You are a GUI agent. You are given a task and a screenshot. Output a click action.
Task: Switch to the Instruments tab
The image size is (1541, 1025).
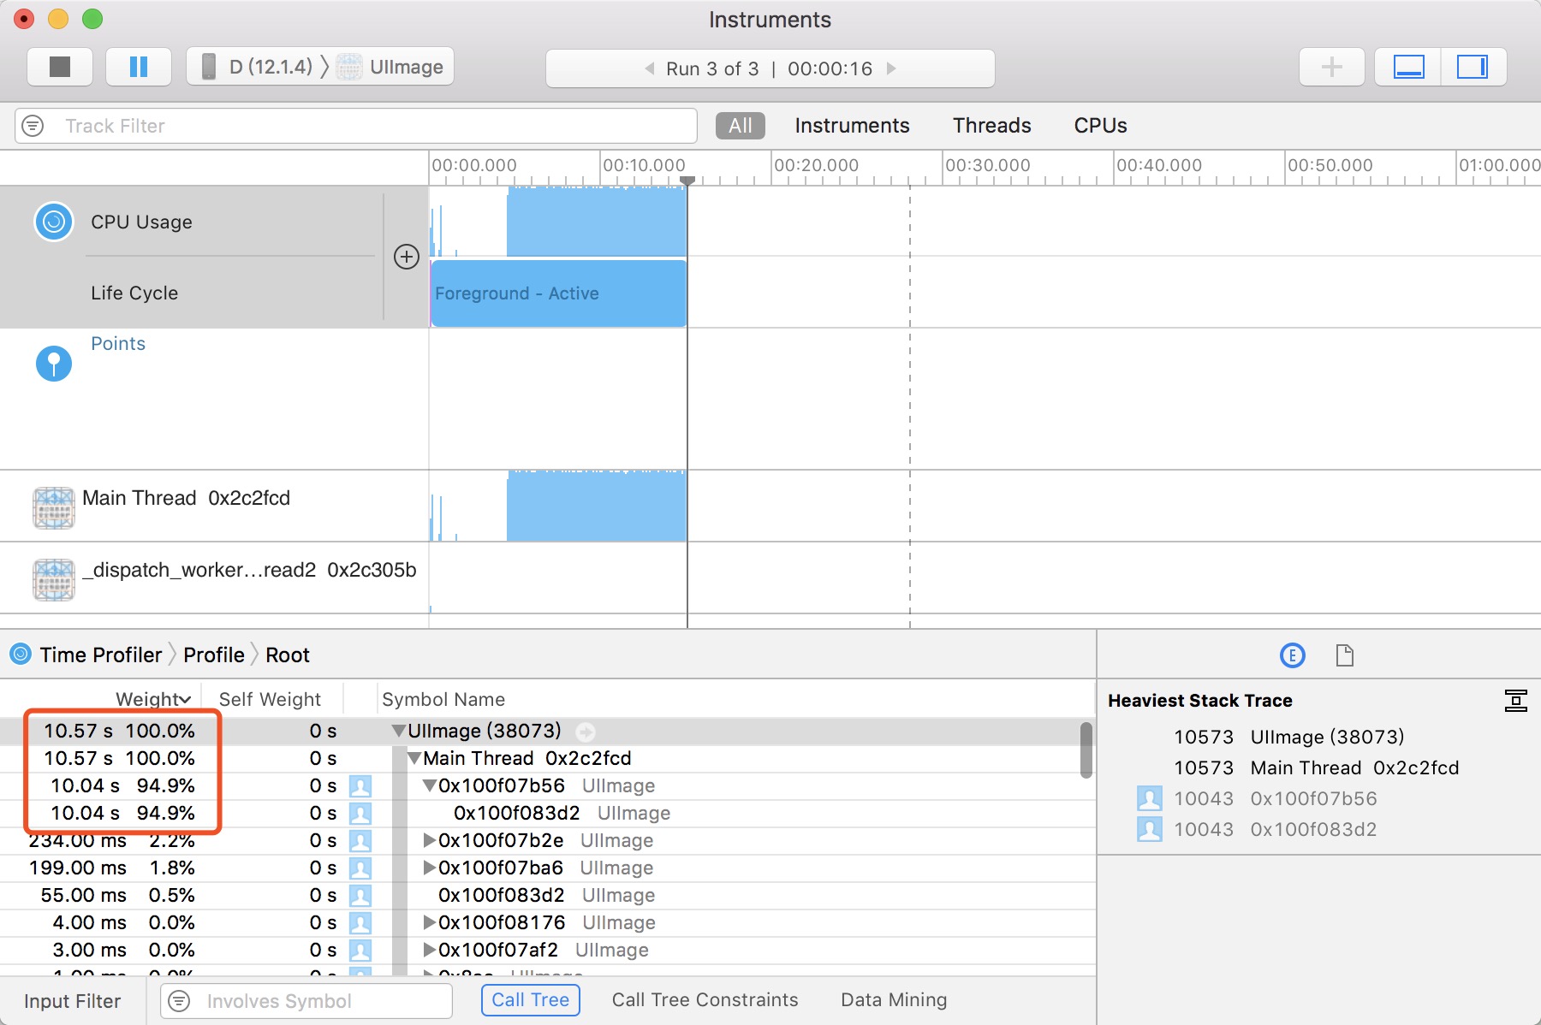[x=852, y=126]
